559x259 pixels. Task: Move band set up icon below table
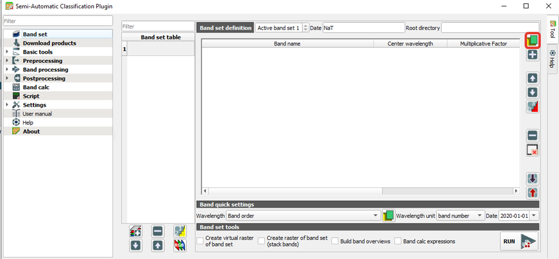tap(158, 245)
